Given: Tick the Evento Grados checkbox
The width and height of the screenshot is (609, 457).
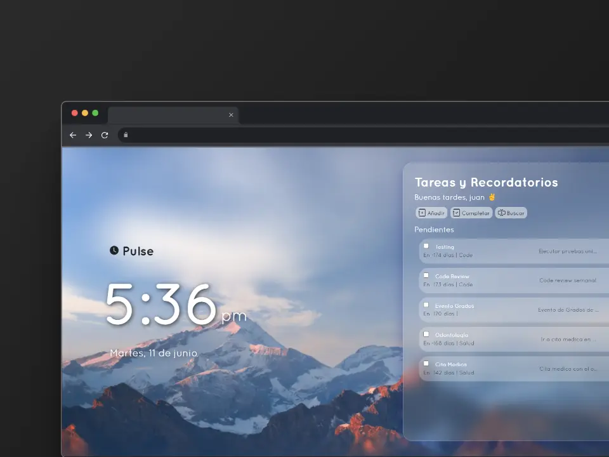Looking at the screenshot, I should point(426,305).
